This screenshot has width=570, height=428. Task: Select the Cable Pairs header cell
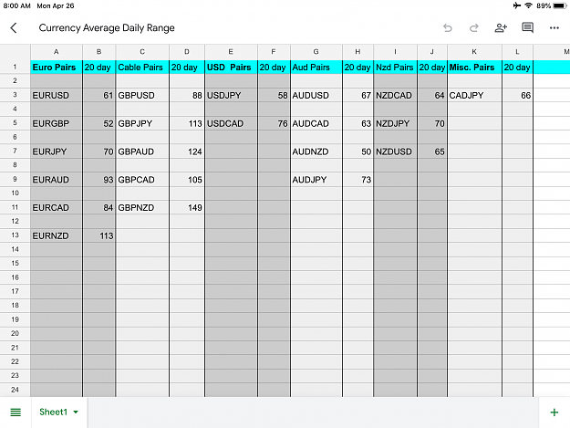point(142,68)
